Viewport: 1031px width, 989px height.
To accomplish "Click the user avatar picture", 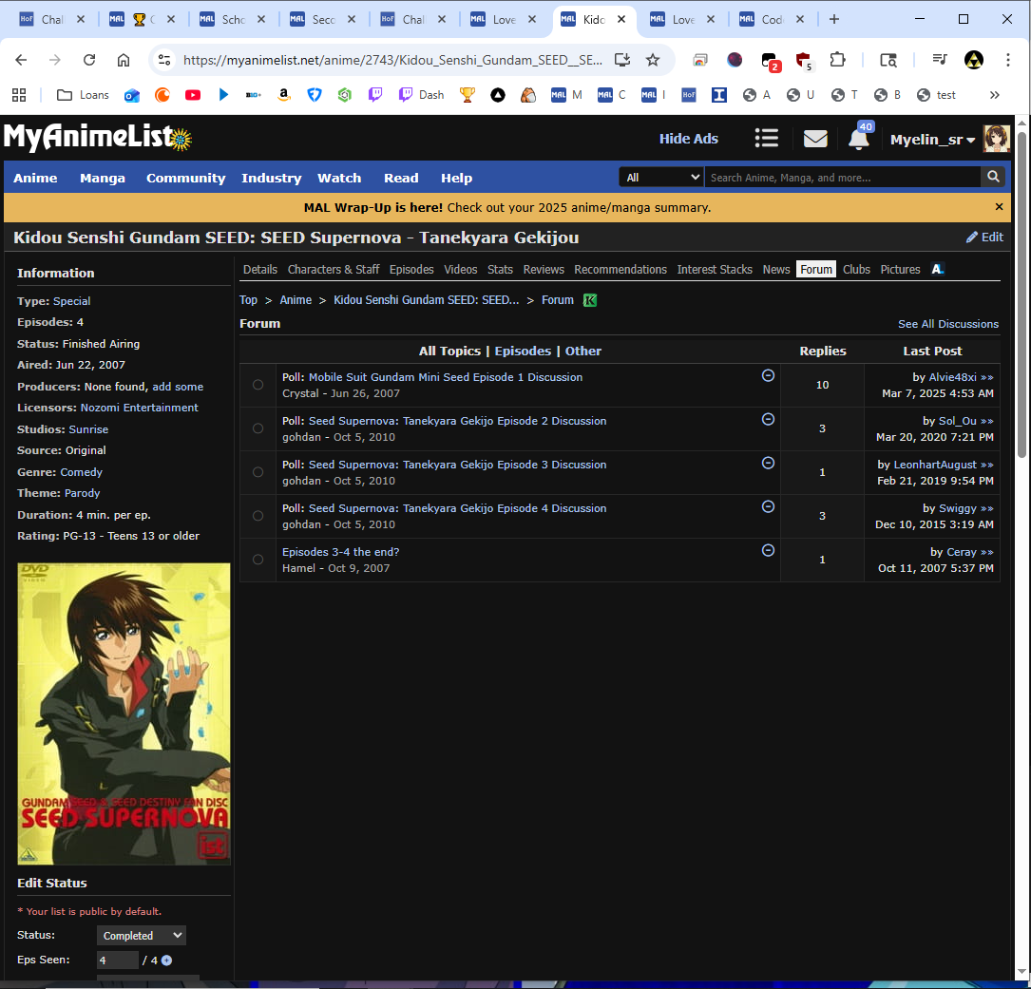I will (x=996, y=139).
